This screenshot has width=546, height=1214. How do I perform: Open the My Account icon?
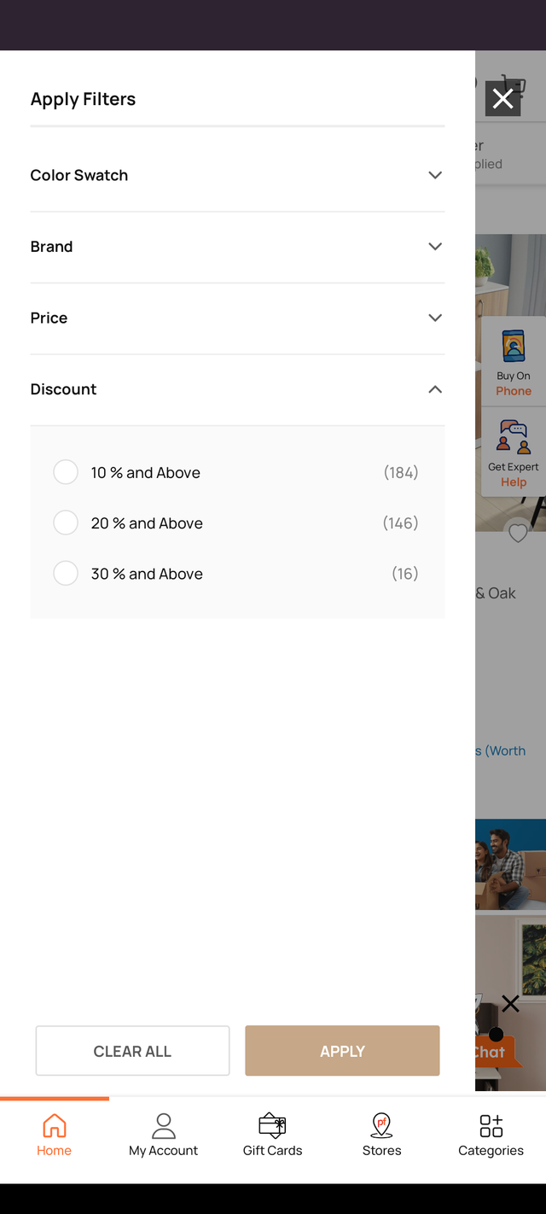[163, 1126]
